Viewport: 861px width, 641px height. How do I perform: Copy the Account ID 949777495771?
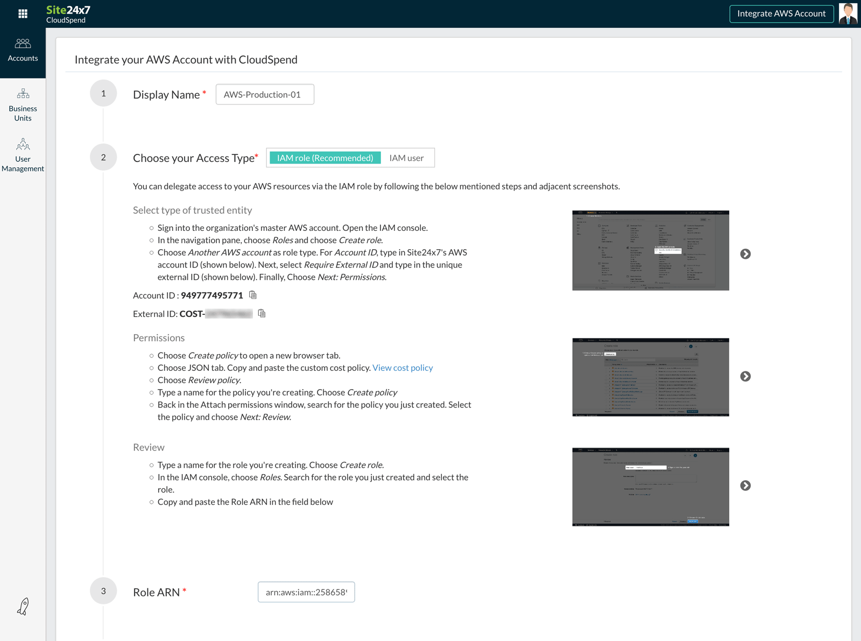253,295
